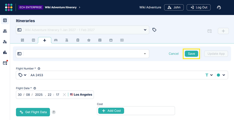Screen dimensions: 234x120
Task: Open the text style T dropdown
Action: pos(209,75)
